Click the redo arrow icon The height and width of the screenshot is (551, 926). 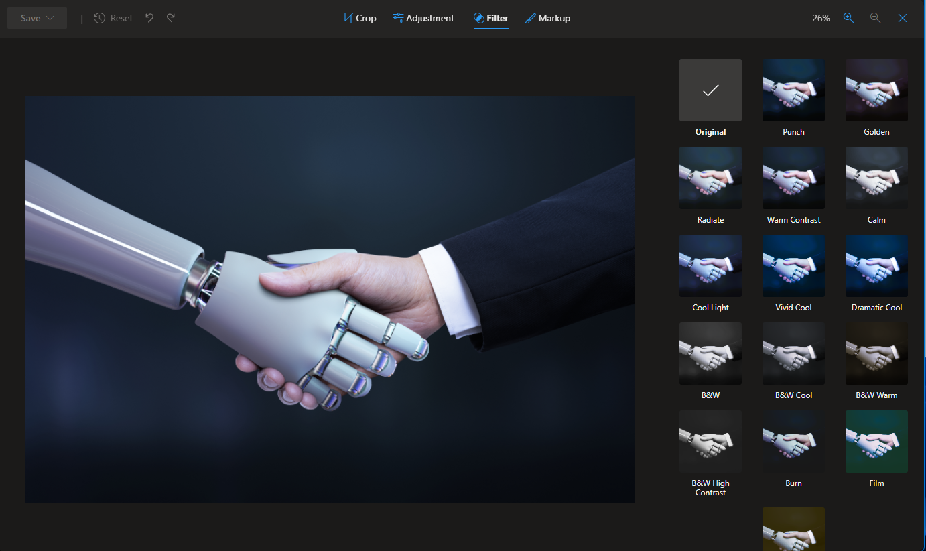171,18
